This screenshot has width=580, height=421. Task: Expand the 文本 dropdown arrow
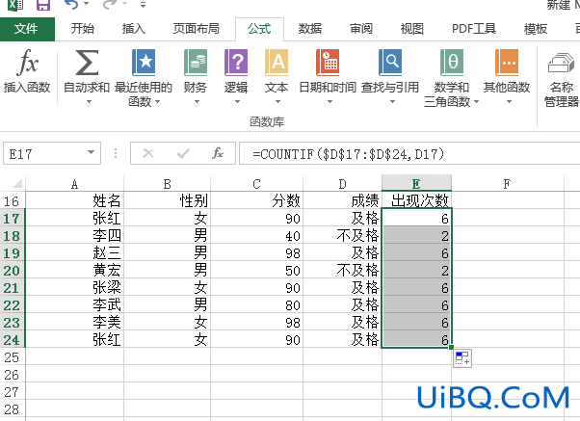(x=277, y=101)
